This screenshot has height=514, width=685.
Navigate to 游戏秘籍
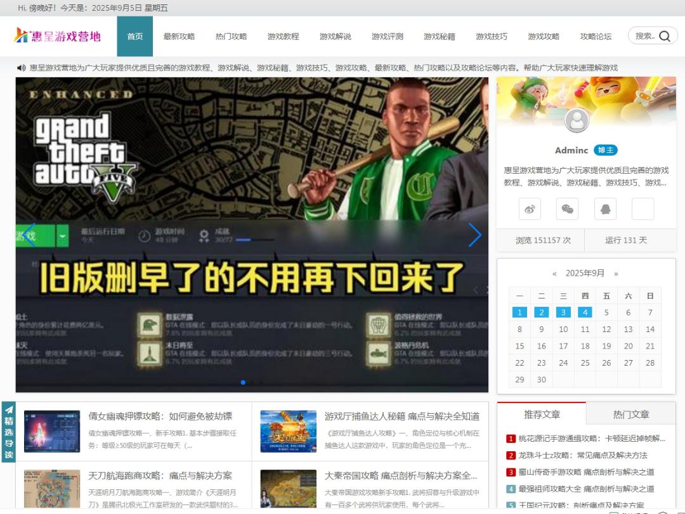[440, 36]
